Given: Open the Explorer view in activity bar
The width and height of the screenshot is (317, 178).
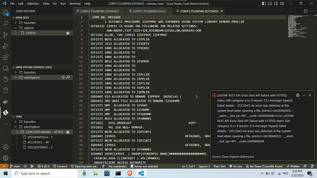Looking at the screenshot, I should pyautogui.click(x=6, y=12).
